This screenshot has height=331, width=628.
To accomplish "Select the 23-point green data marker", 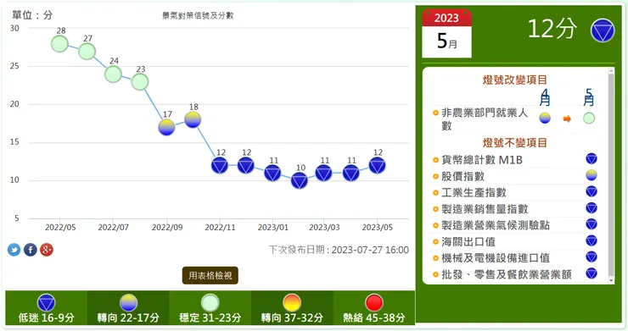I will pos(140,81).
